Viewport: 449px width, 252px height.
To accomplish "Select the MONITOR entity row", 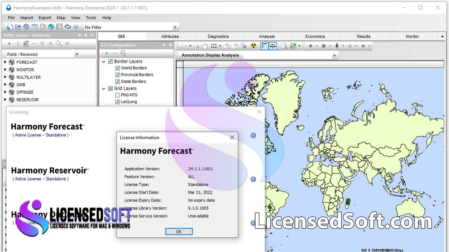I will pyautogui.click(x=25, y=70).
